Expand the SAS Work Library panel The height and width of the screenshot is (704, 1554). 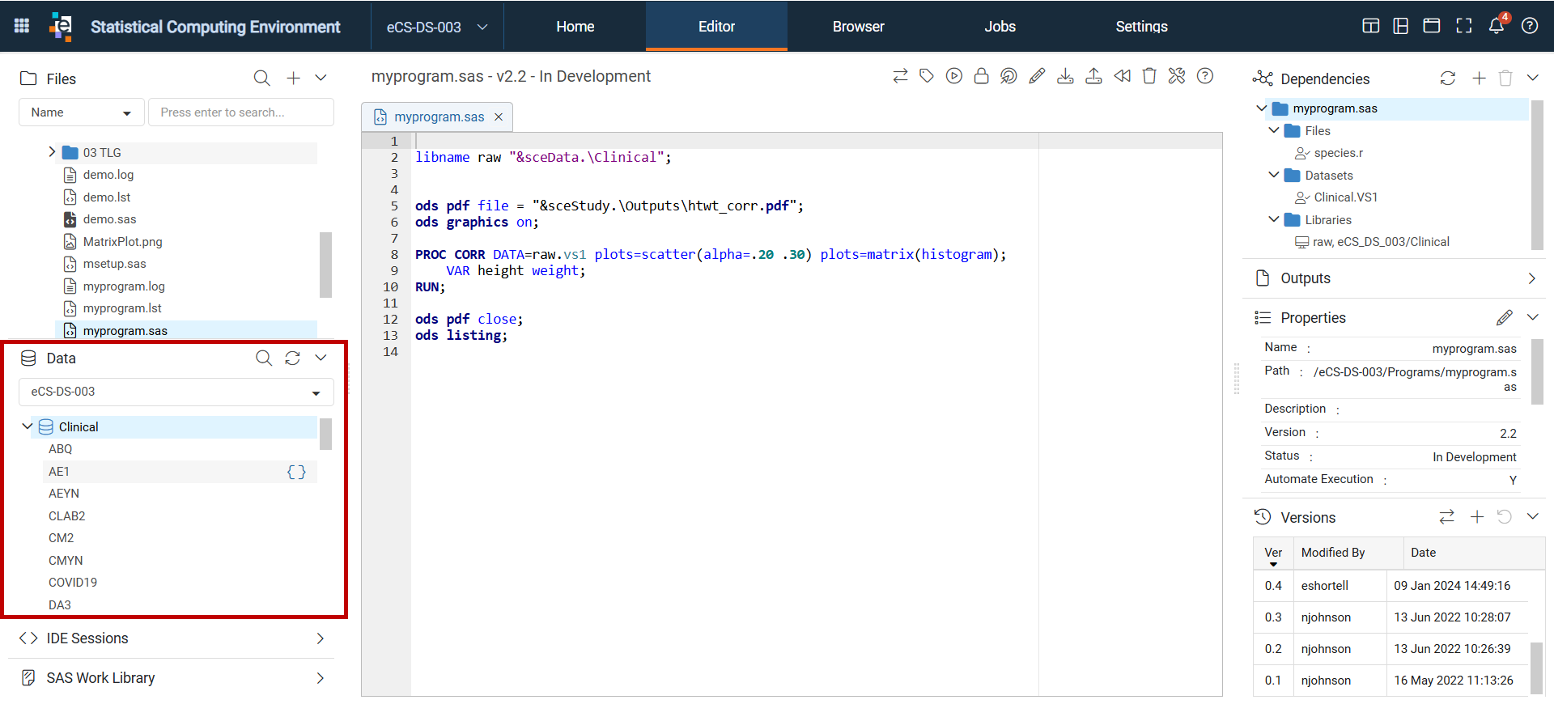click(x=321, y=678)
